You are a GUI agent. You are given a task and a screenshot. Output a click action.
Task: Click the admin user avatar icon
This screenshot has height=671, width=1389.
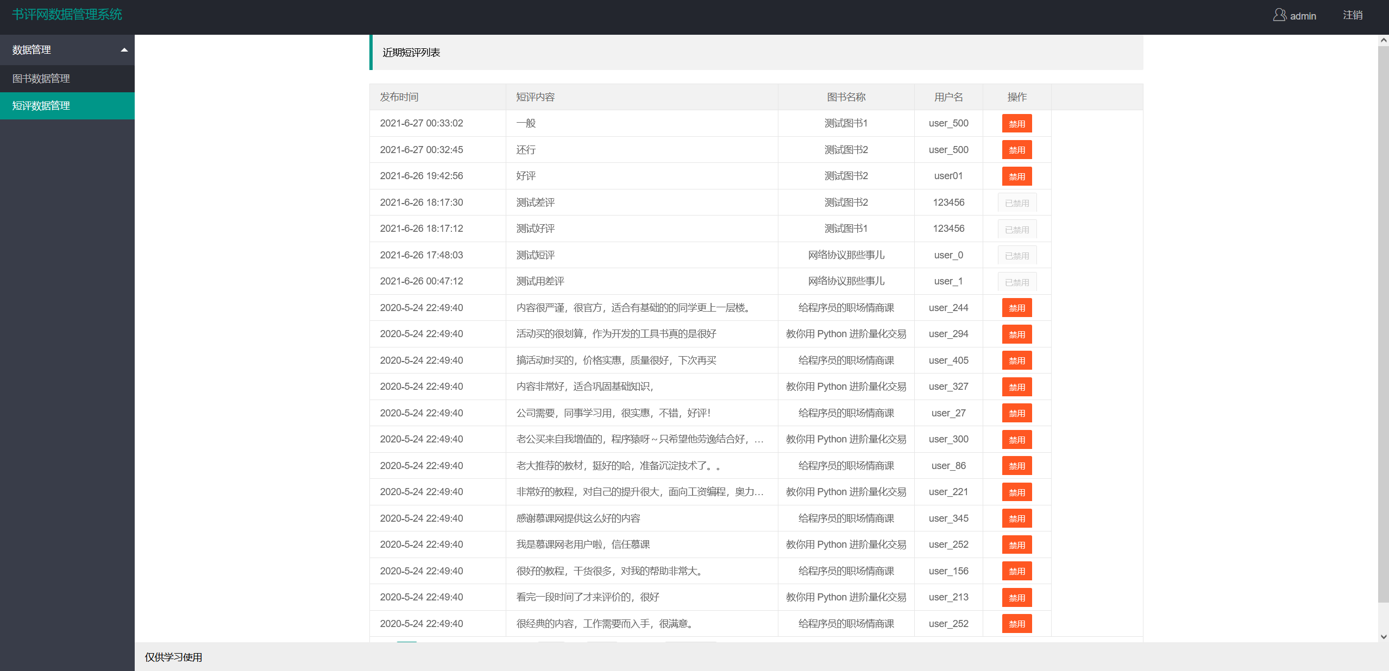[1279, 15]
